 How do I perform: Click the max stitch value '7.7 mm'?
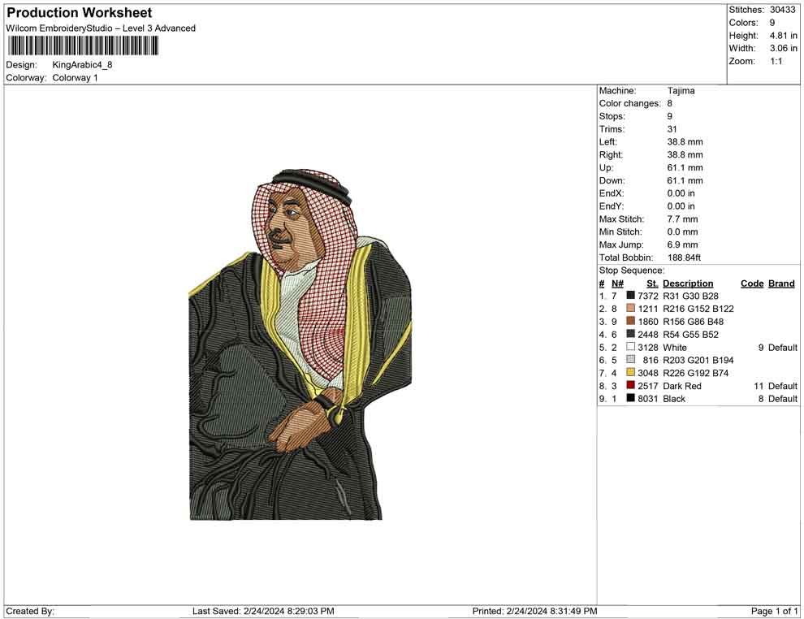click(682, 219)
